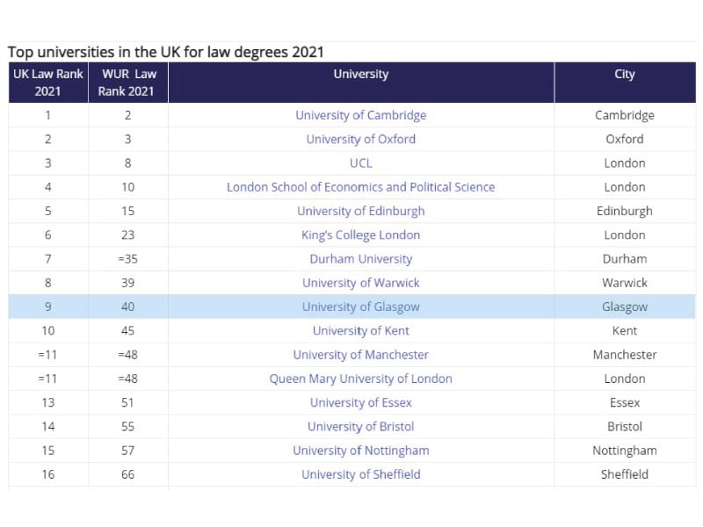Click WUR rank '=48' in Queen Mary row
This screenshot has height=527, width=703.
click(x=127, y=379)
